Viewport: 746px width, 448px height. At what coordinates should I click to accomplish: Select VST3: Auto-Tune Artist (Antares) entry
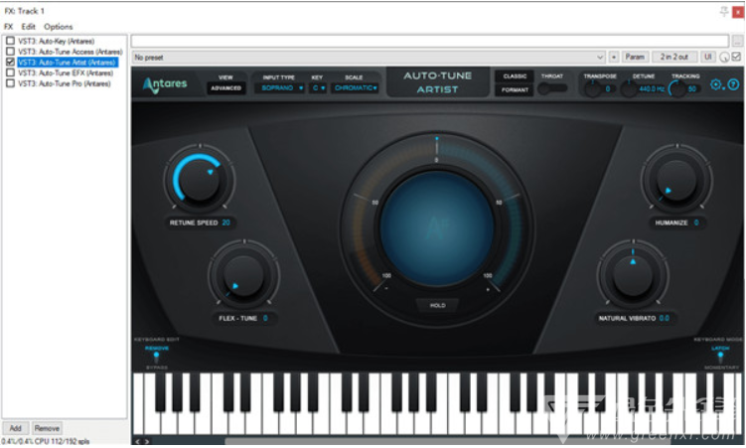[x=68, y=63]
